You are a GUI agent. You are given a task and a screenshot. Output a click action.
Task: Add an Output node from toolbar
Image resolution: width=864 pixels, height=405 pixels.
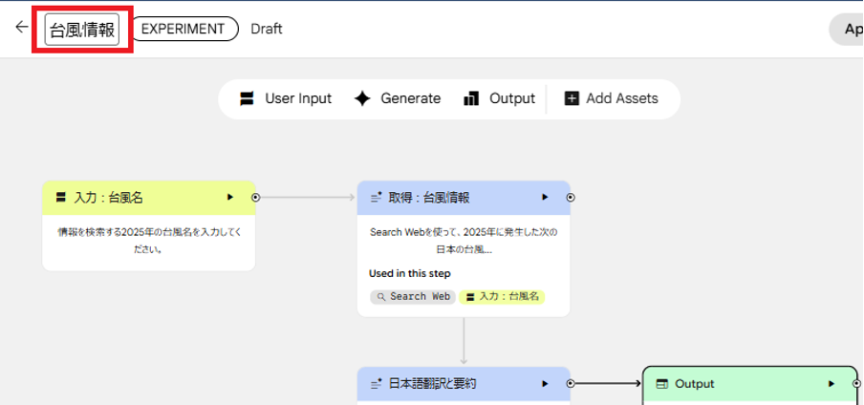[x=499, y=98]
